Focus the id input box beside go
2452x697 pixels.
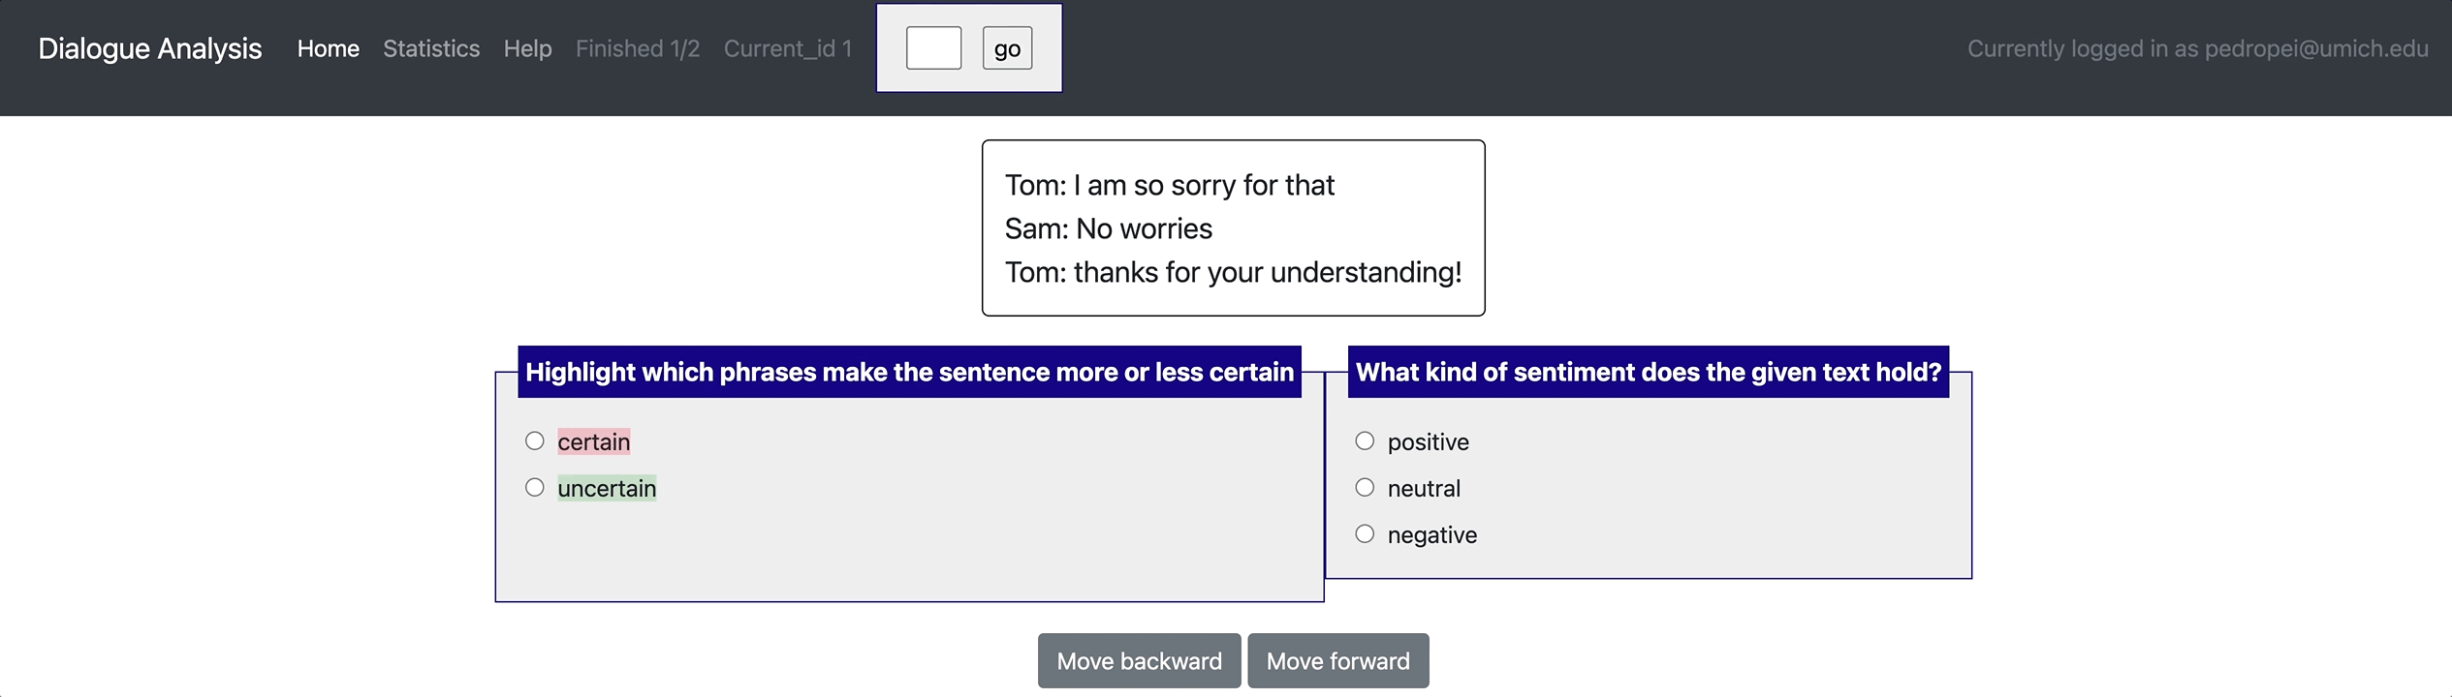point(933,48)
